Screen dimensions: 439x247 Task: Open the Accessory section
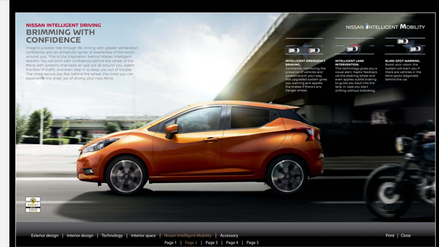click(x=229, y=235)
